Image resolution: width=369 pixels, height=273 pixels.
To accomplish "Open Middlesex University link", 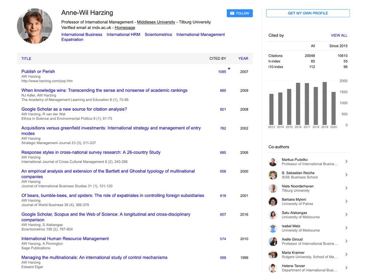I will pos(156,22).
